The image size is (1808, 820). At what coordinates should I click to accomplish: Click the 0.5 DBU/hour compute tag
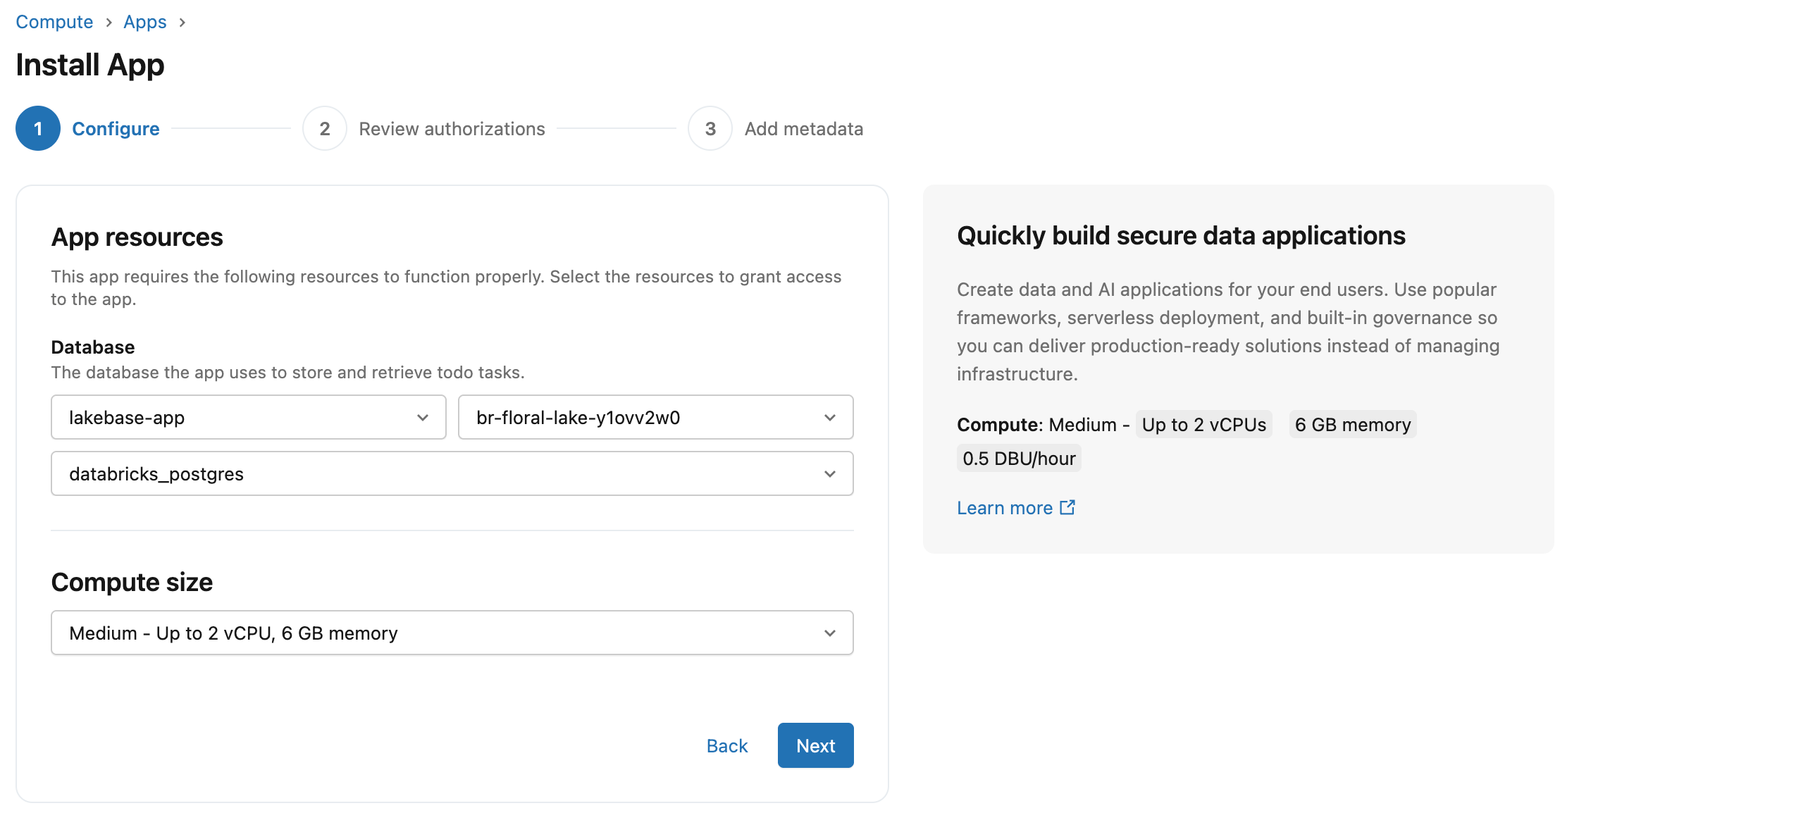(x=1018, y=457)
